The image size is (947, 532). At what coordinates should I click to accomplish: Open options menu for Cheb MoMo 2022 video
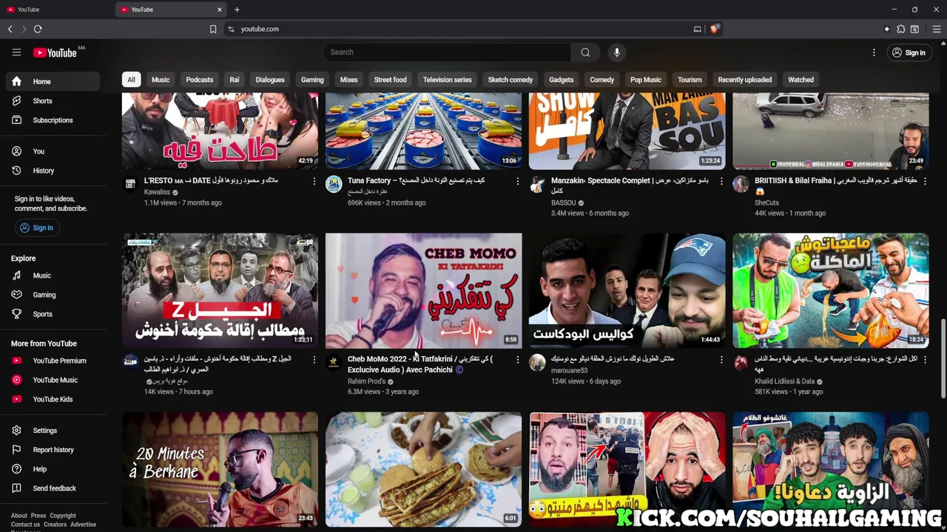tap(517, 360)
